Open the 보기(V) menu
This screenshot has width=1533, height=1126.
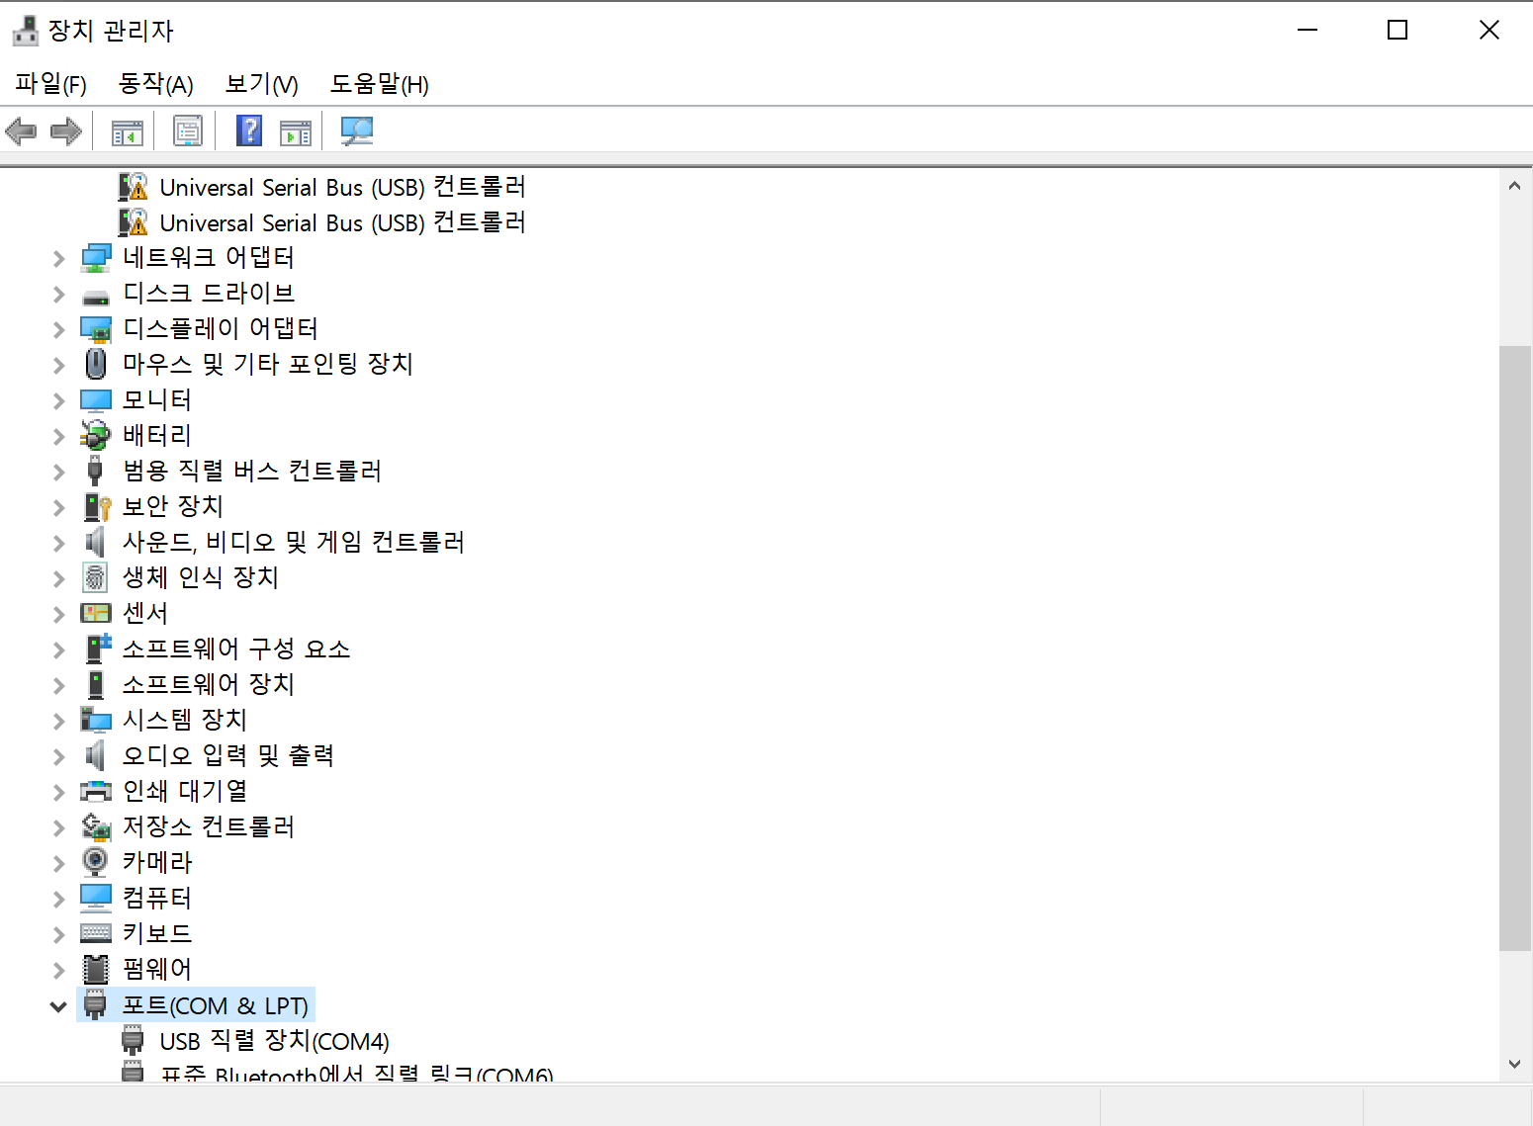261,85
